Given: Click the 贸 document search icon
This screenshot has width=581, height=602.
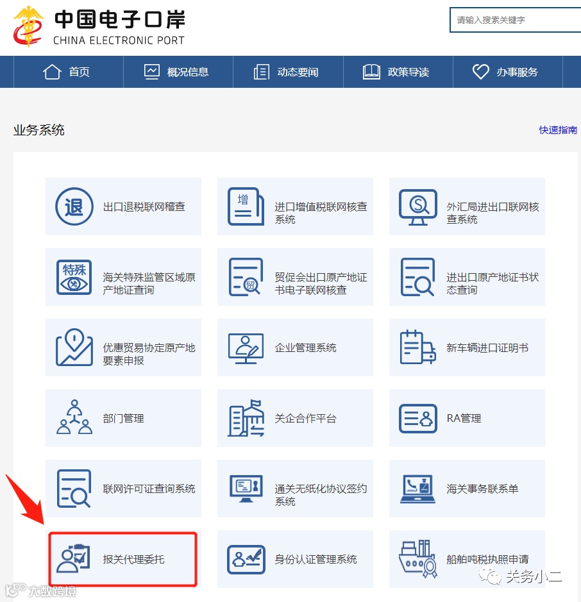Looking at the screenshot, I should pyautogui.click(x=246, y=277).
